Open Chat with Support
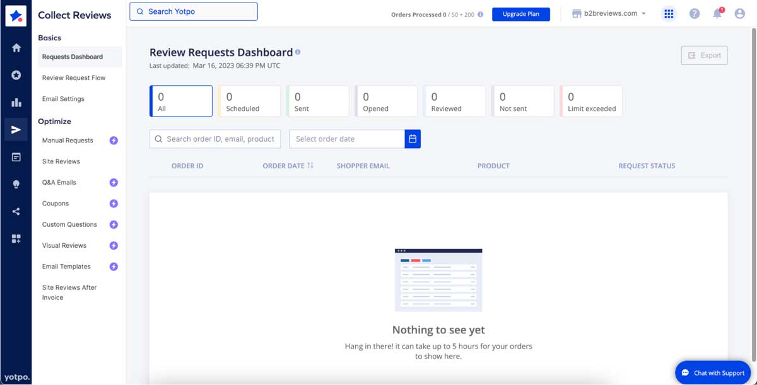This screenshot has width=757, height=385. [713, 372]
